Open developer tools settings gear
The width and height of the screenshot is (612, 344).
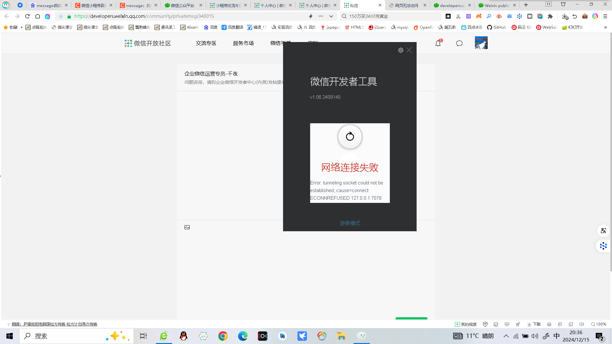point(401,50)
